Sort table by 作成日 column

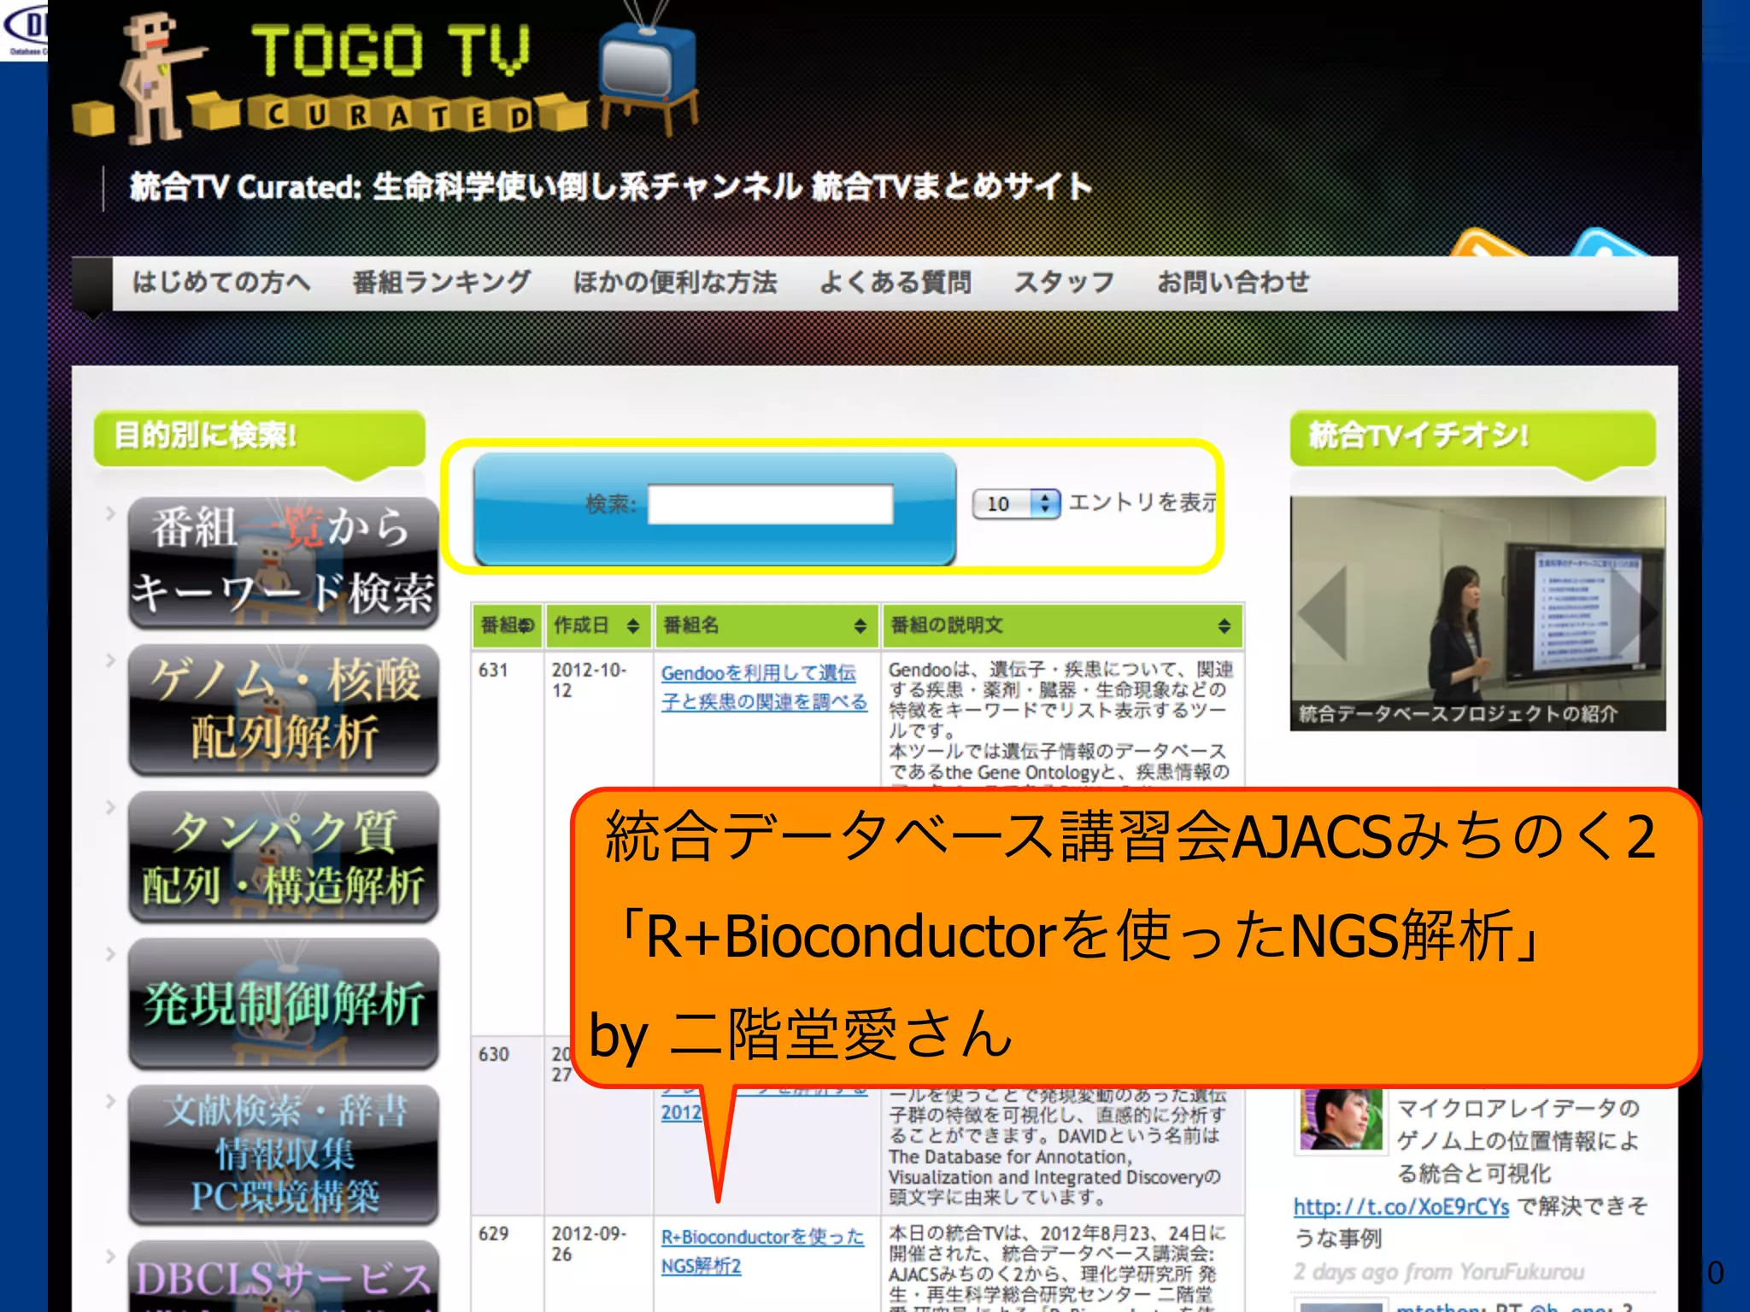click(x=597, y=625)
